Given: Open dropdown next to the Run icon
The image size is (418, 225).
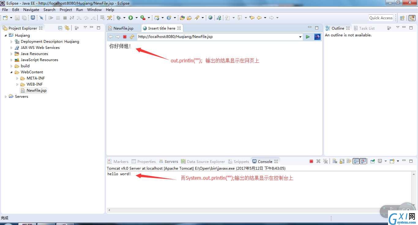Looking at the screenshot, I should tap(136, 18).
